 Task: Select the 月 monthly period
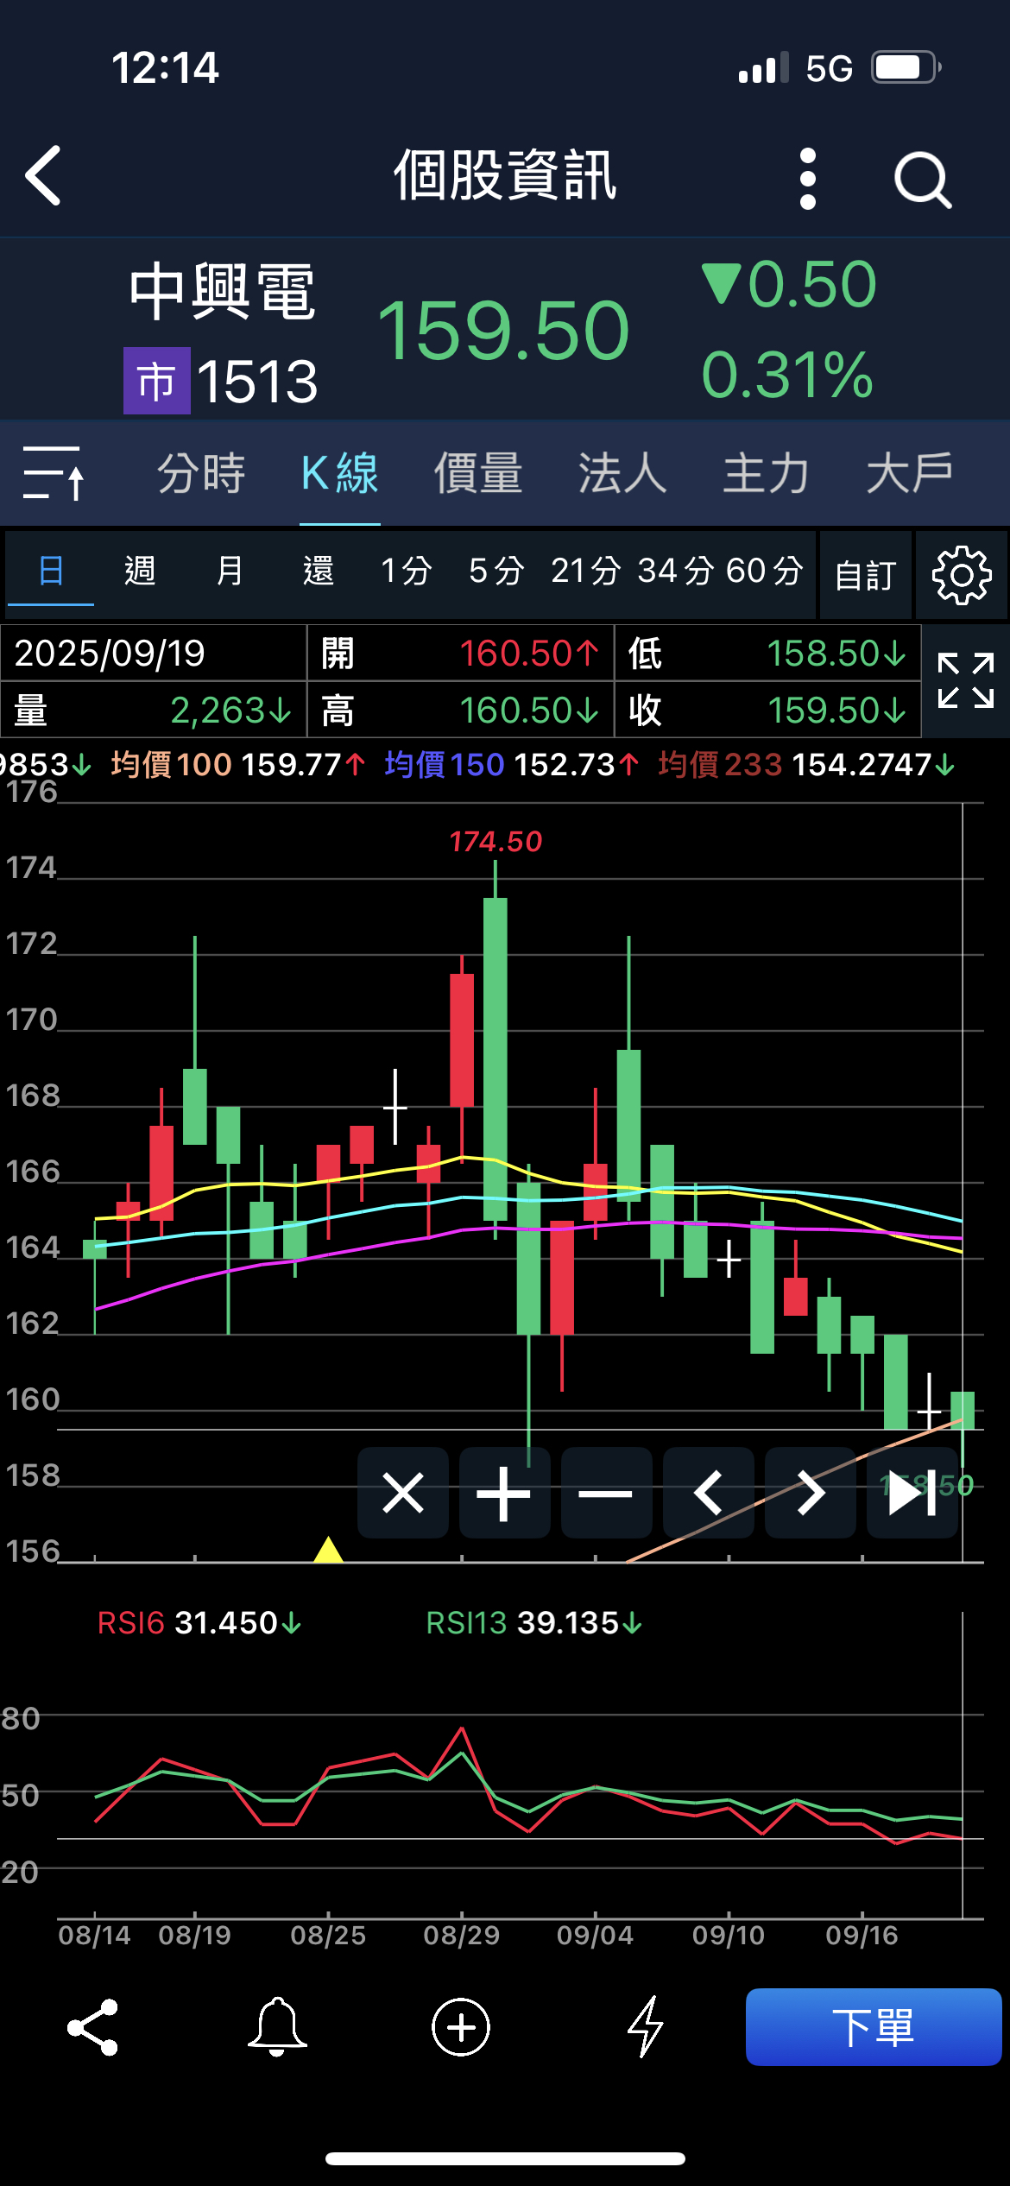coord(230,571)
